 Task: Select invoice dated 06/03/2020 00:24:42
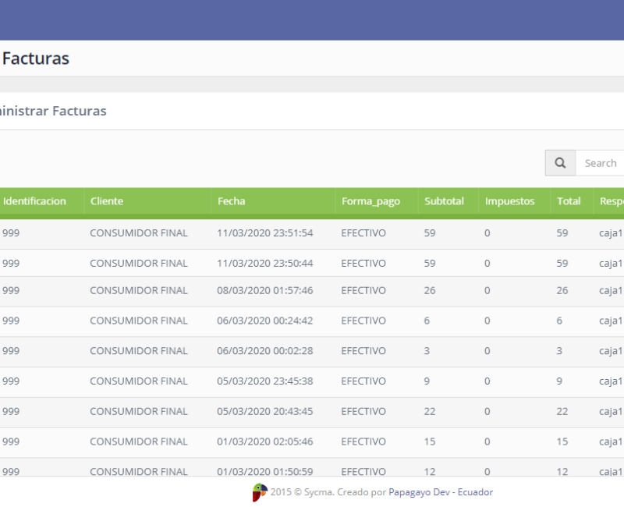click(x=265, y=321)
